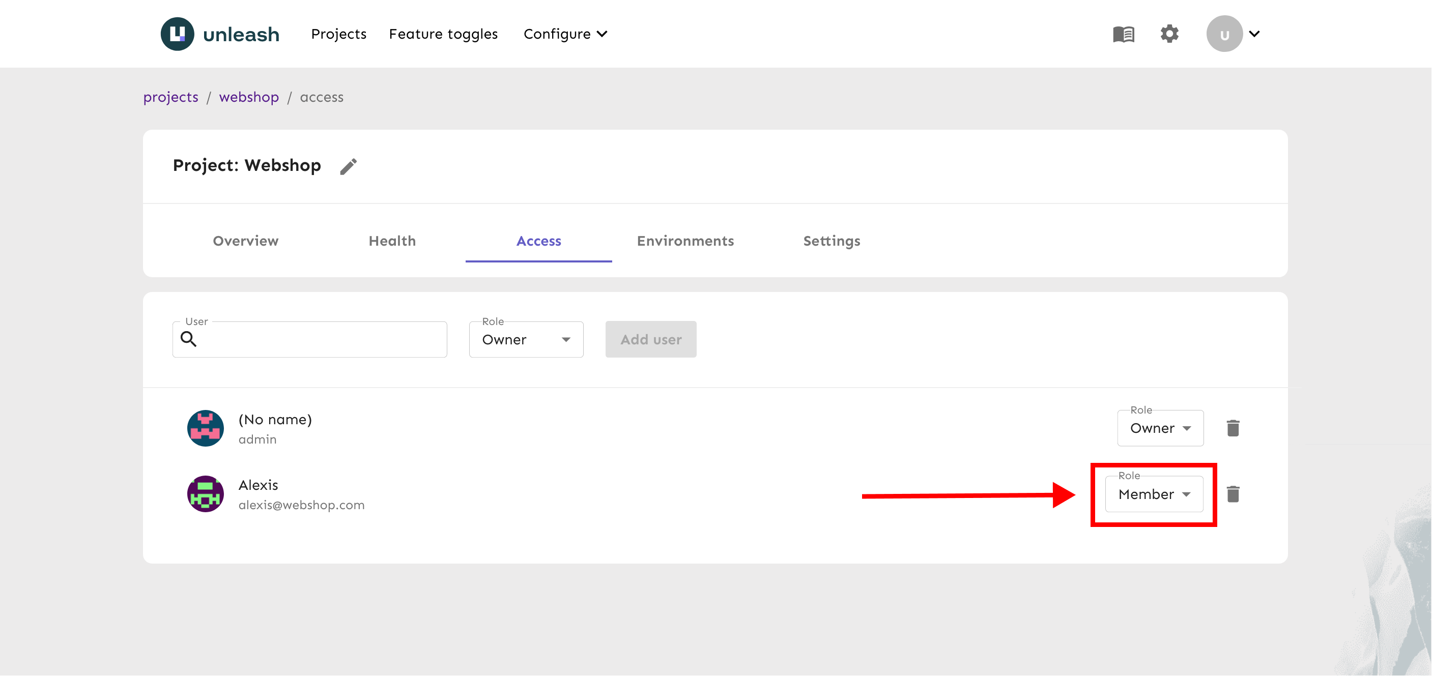Click Alexis's avatar image

[205, 493]
